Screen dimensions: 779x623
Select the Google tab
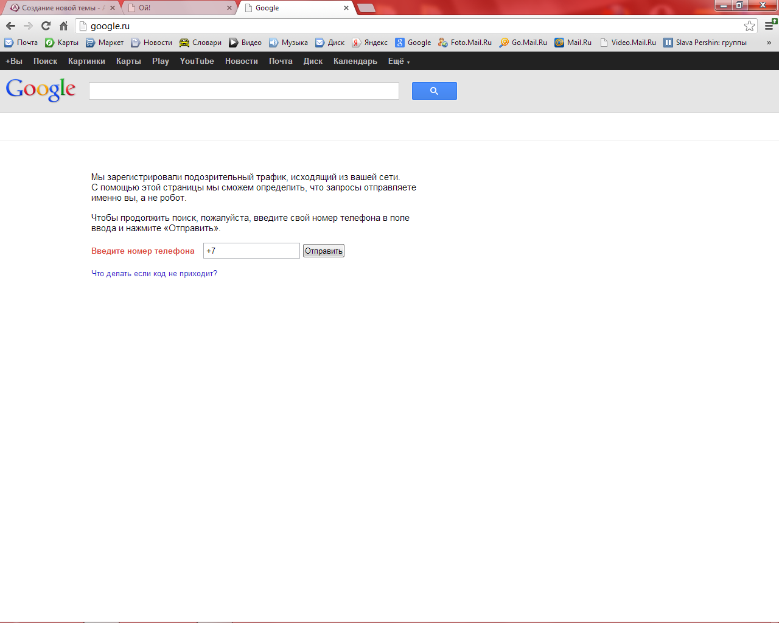(296, 8)
